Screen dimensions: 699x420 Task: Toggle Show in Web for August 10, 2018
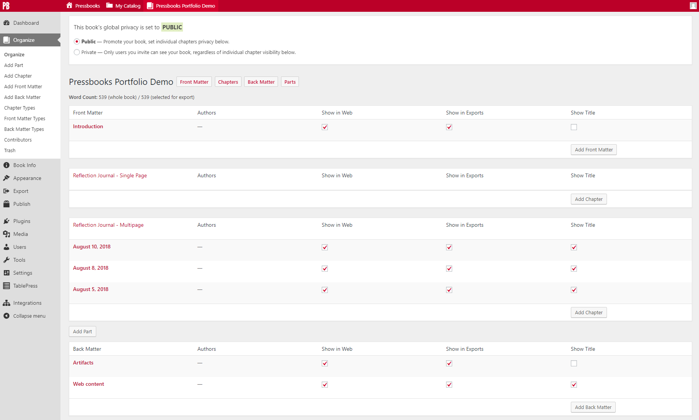pos(325,247)
